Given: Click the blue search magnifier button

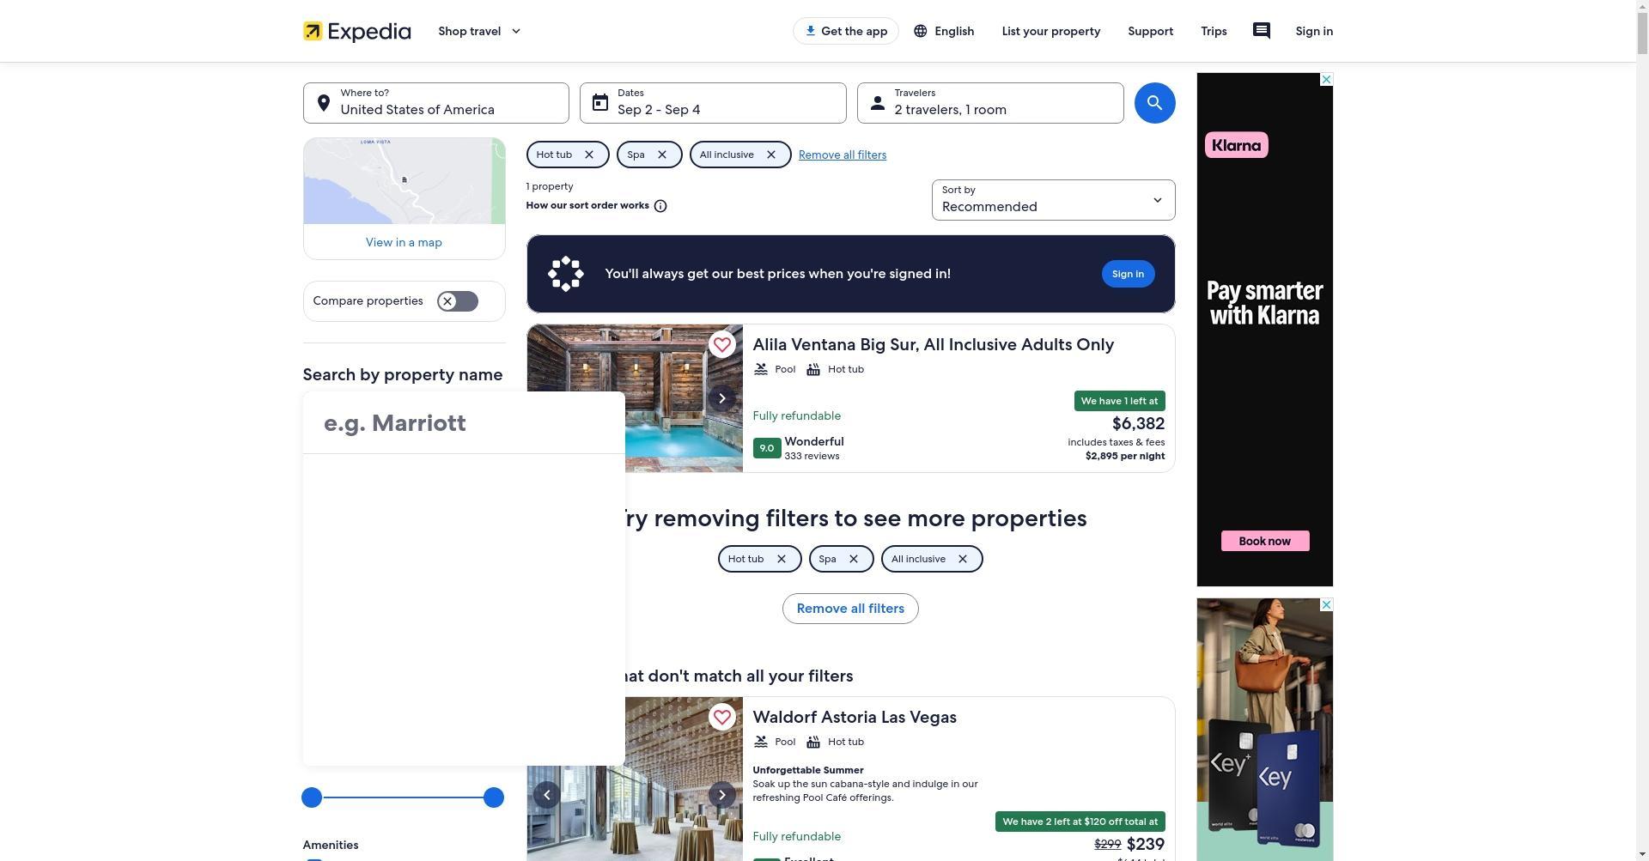Looking at the screenshot, I should (1154, 103).
